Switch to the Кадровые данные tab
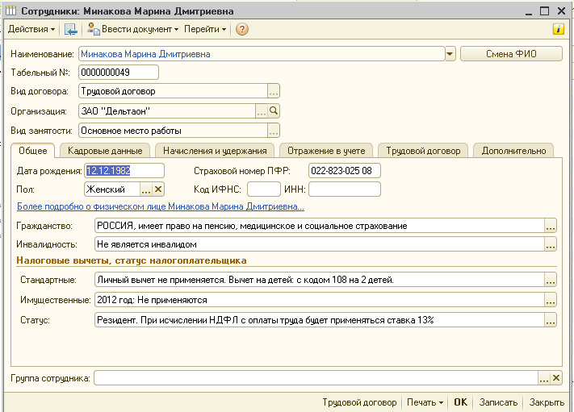The width and height of the screenshot is (574, 412). point(105,151)
